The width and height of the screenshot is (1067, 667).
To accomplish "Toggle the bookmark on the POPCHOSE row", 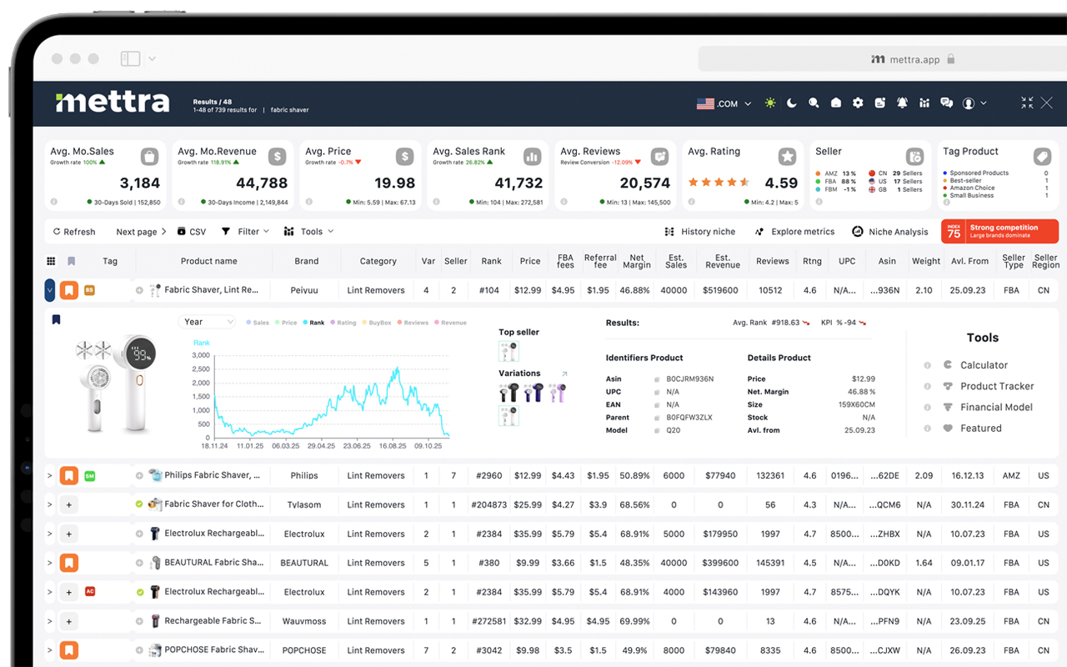I will 69,650.
